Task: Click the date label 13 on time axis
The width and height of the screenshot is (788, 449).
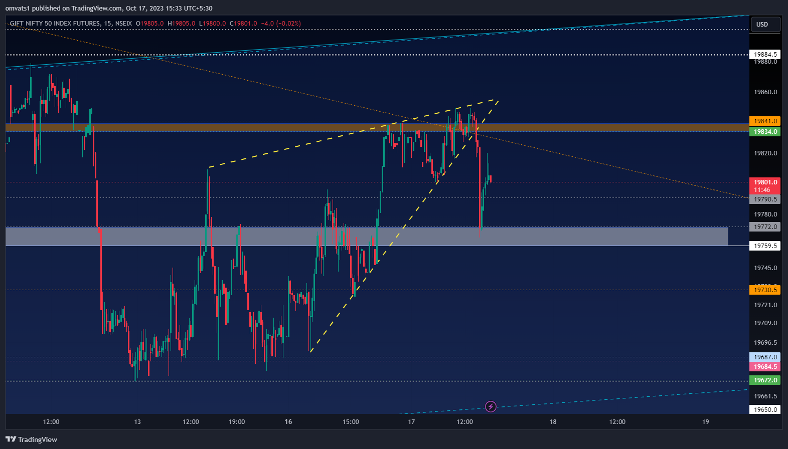Action: click(137, 421)
